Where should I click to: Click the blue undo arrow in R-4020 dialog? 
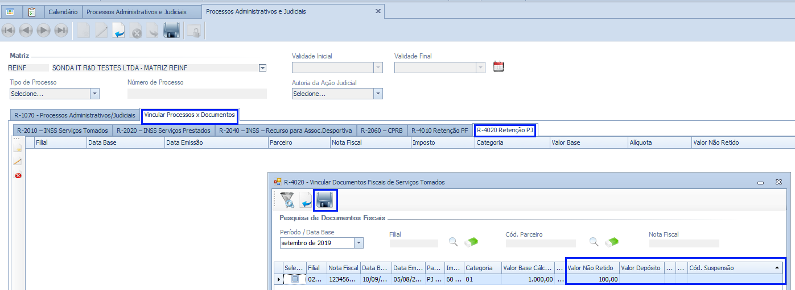coord(306,200)
